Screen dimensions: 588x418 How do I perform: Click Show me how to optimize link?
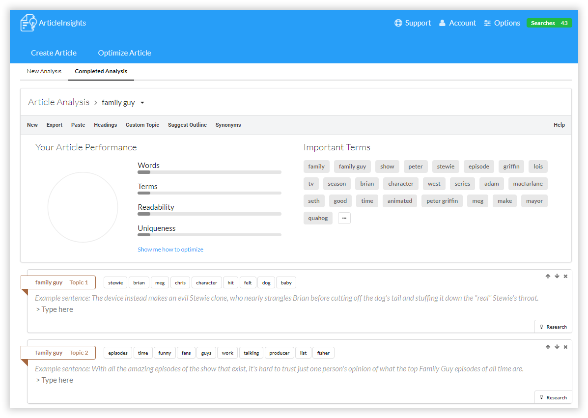coord(170,250)
